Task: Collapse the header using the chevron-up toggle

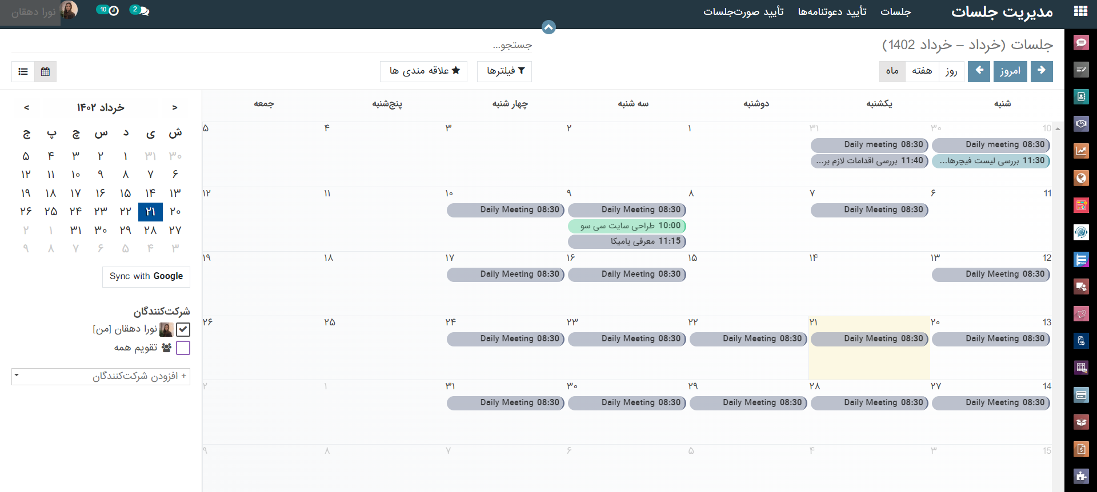Action: coord(548,27)
